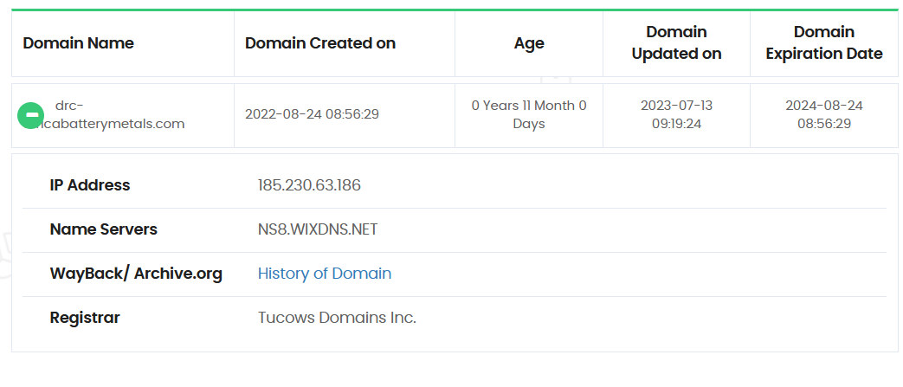Select the Tucows Domains Inc. registrar text
The width and height of the screenshot is (903, 387).
click(337, 318)
